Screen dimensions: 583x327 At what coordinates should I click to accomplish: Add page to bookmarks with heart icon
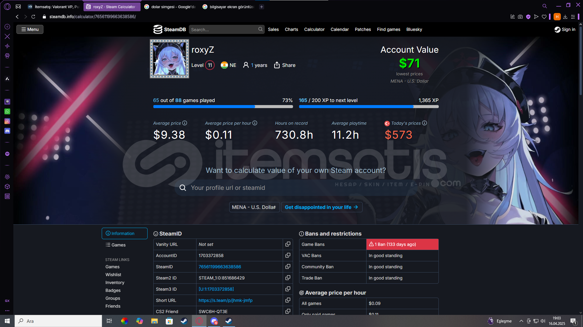tap(544, 17)
